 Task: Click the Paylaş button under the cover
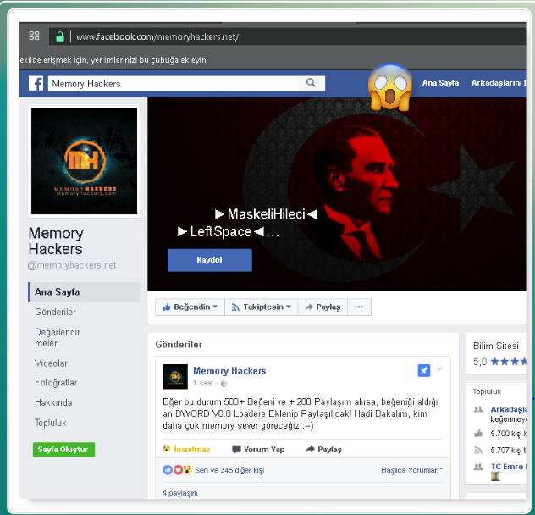pyautogui.click(x=323, y=307)
